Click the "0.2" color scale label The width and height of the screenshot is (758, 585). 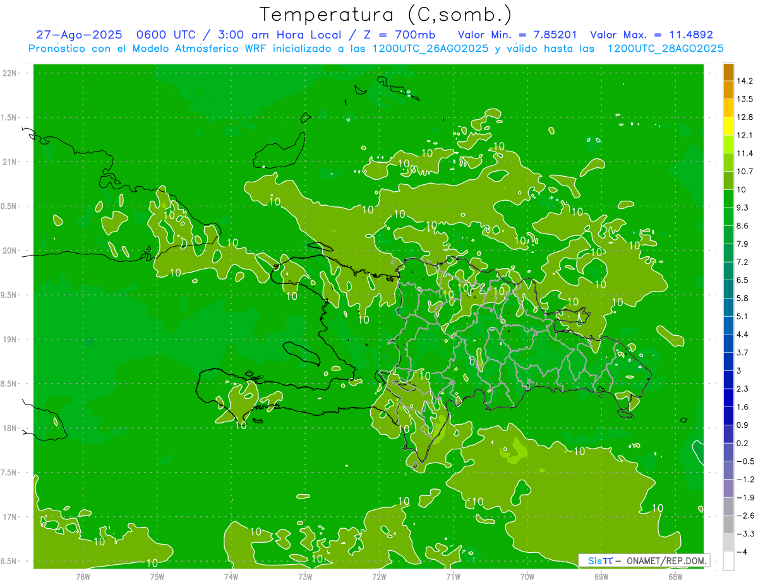(x=743, y=443)
